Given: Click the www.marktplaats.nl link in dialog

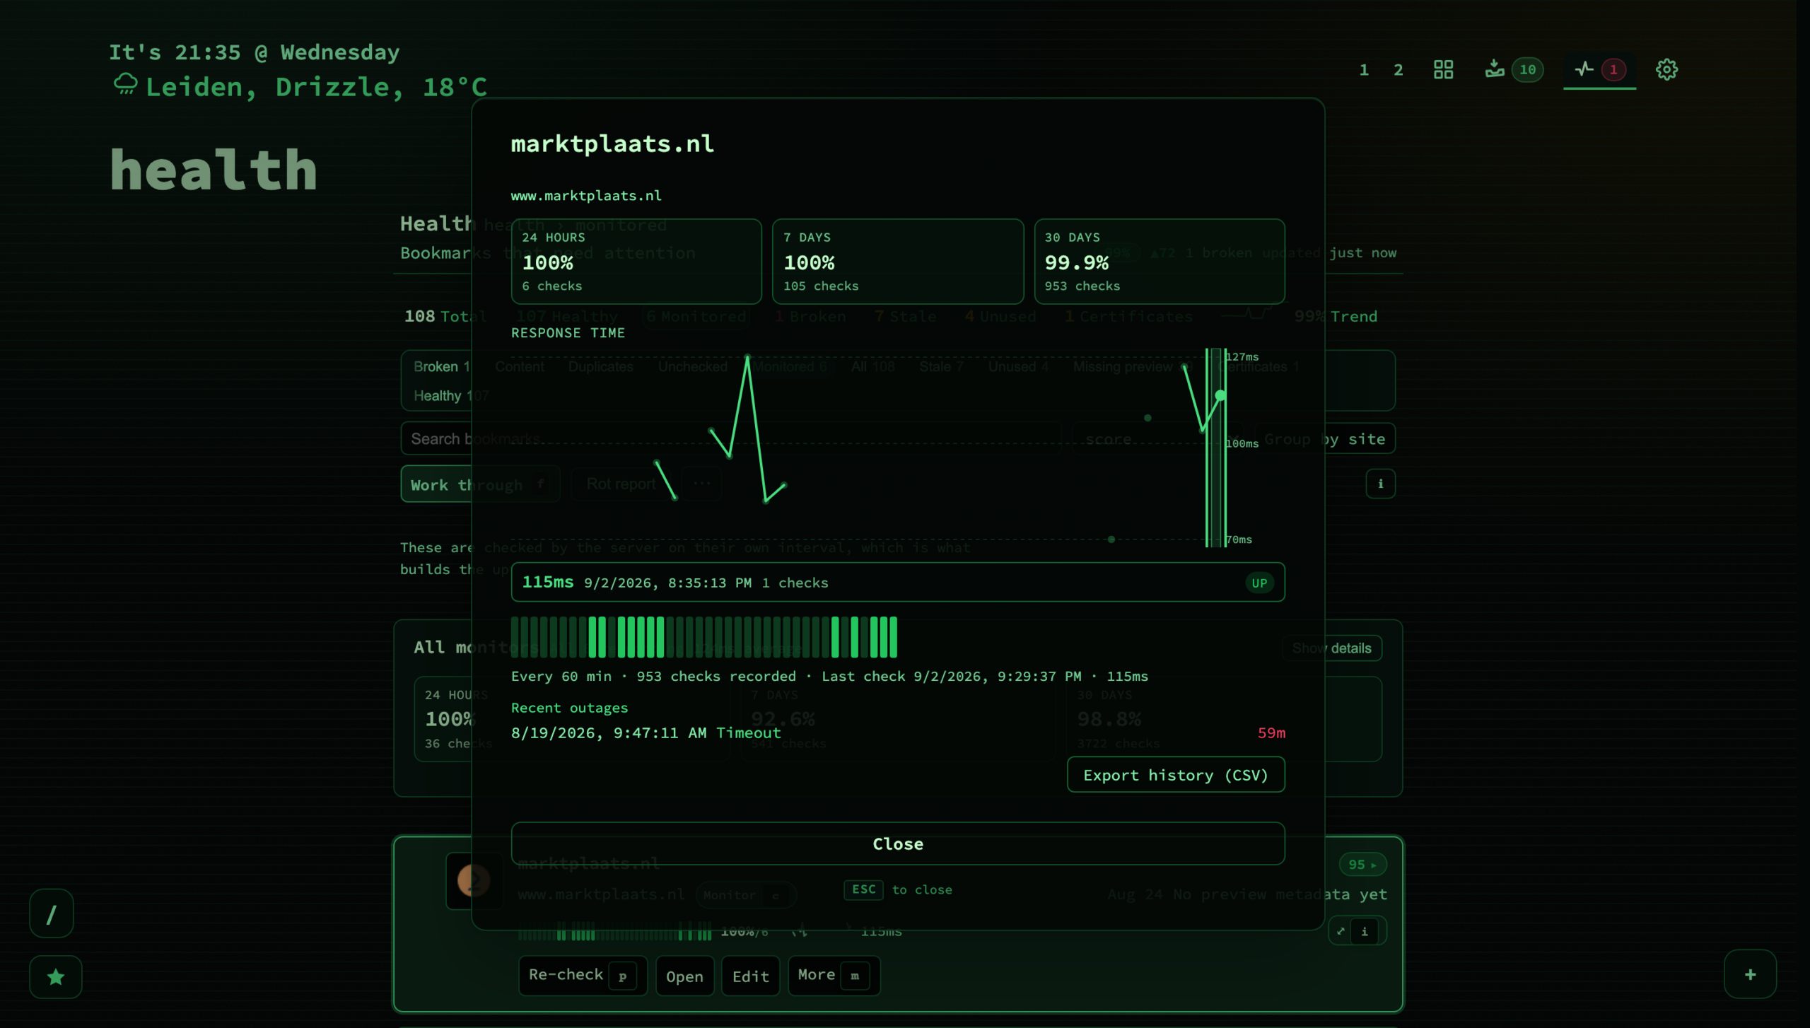Looking at the screenshot, I should pyautogui.click(x=586, y=195).
